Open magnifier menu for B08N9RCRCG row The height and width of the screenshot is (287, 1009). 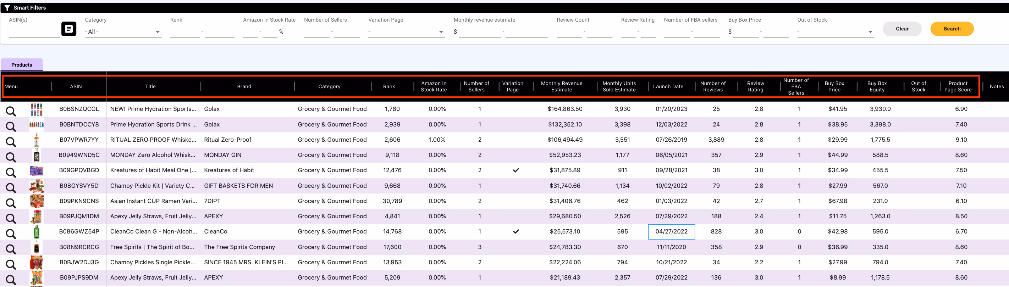pos(11,249)
